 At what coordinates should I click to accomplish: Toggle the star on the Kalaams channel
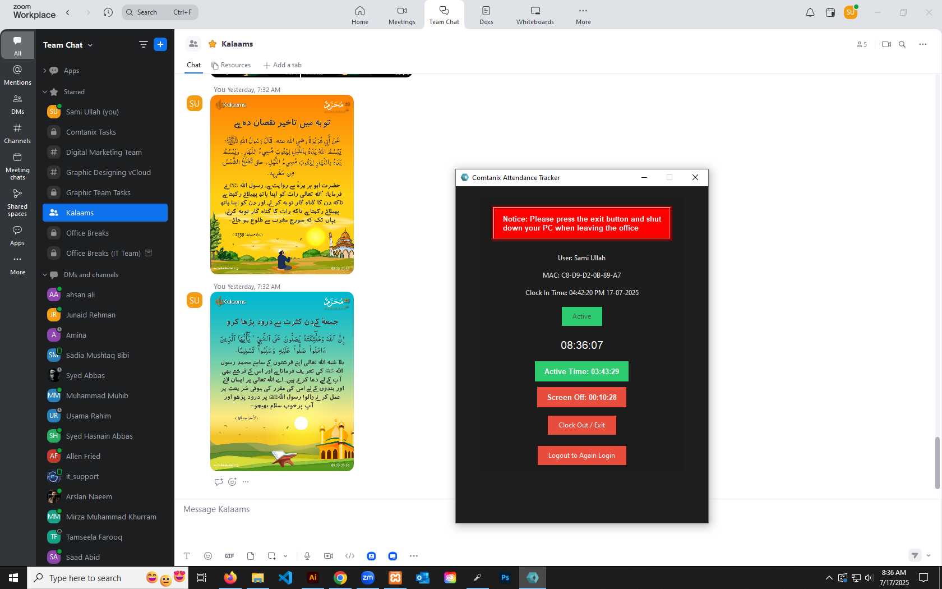213,44
